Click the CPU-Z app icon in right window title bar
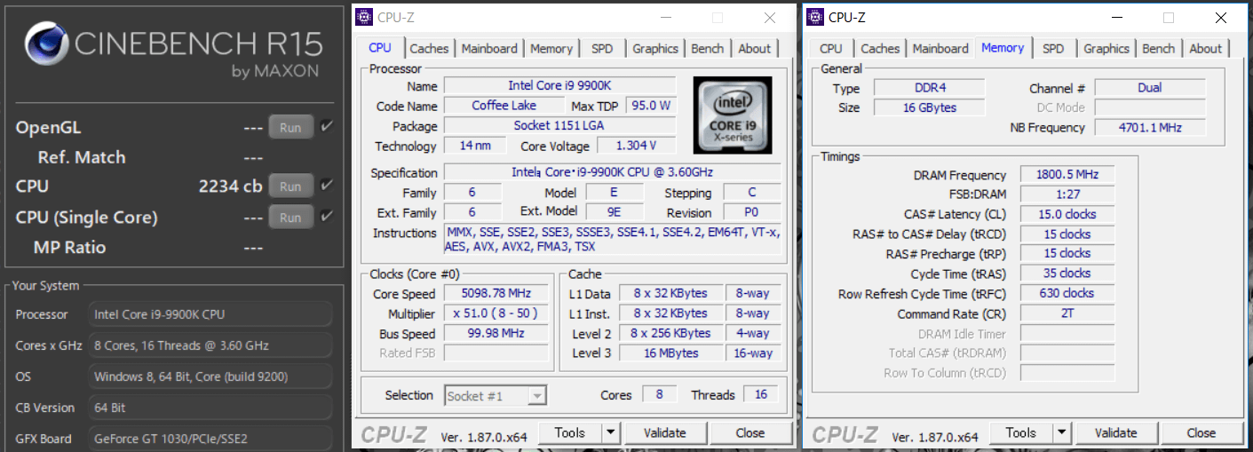Viewport: 1253px width, 452px height. click(816, 17)
